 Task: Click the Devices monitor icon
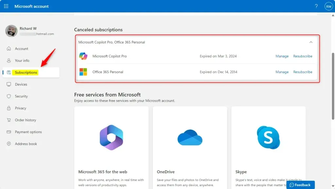tap(9, 84)
